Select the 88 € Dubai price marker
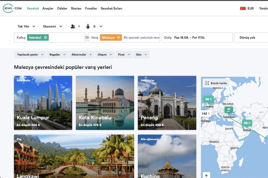This screenshot has width=268, height=178. point(247,123)
